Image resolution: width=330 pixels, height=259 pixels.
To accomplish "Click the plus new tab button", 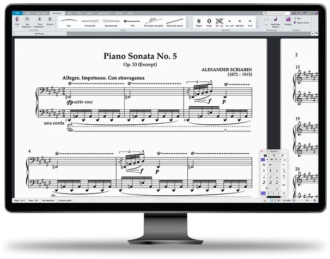I will pyautogui.click(x=313, y=33).
